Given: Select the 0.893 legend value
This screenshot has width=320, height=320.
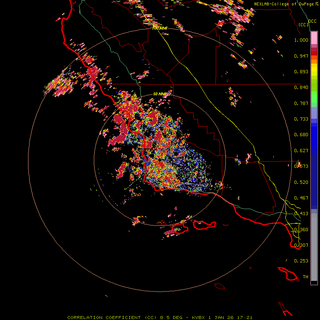Looking at the screenshot, I should (301, 71).
